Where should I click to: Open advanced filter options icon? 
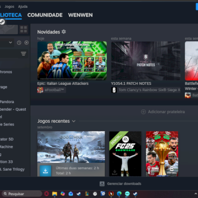[23, 53]
